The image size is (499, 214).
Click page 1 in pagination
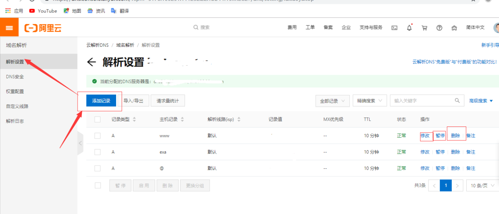tap(446, 186)
